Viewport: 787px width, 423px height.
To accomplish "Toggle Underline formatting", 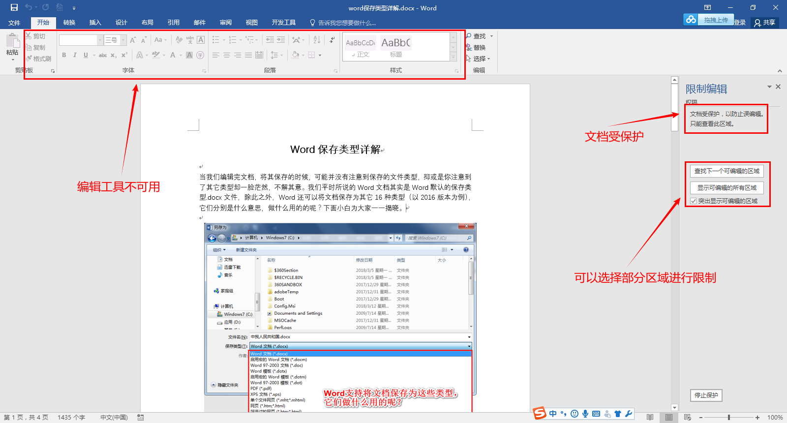I will [x=86, y=55].
